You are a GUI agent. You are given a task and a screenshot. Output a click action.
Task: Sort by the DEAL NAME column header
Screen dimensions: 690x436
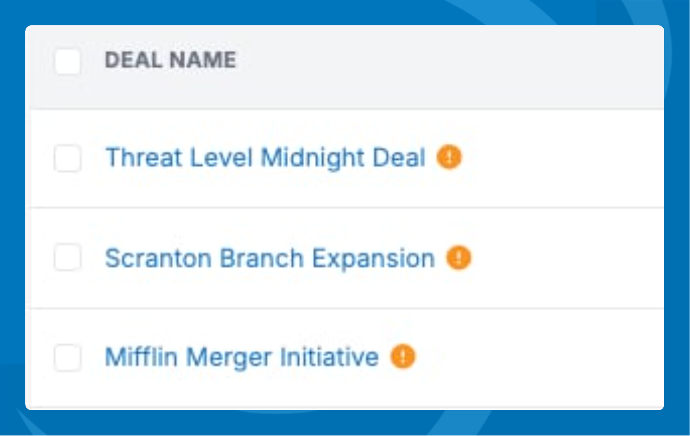(170, 61)
